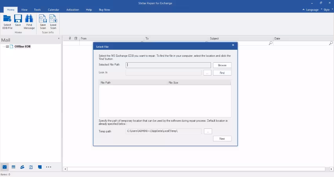Open the Calendar view in navigation bar
This screenshot has height=177, width=334.
pos(13,167)
